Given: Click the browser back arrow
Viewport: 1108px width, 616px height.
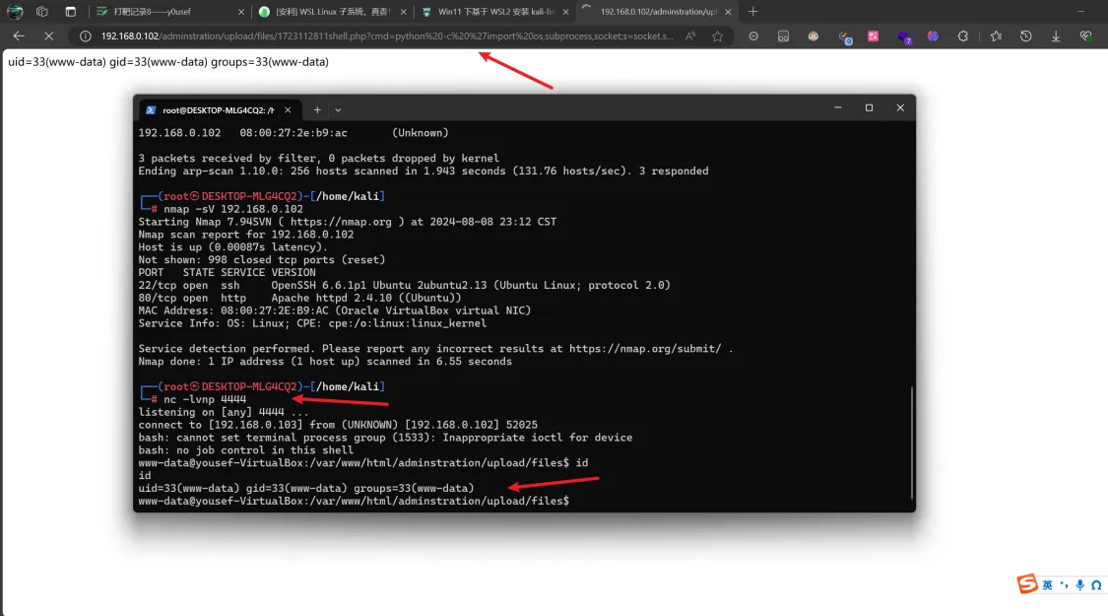Looking at the screenshot, I should [x=19, y=35].
